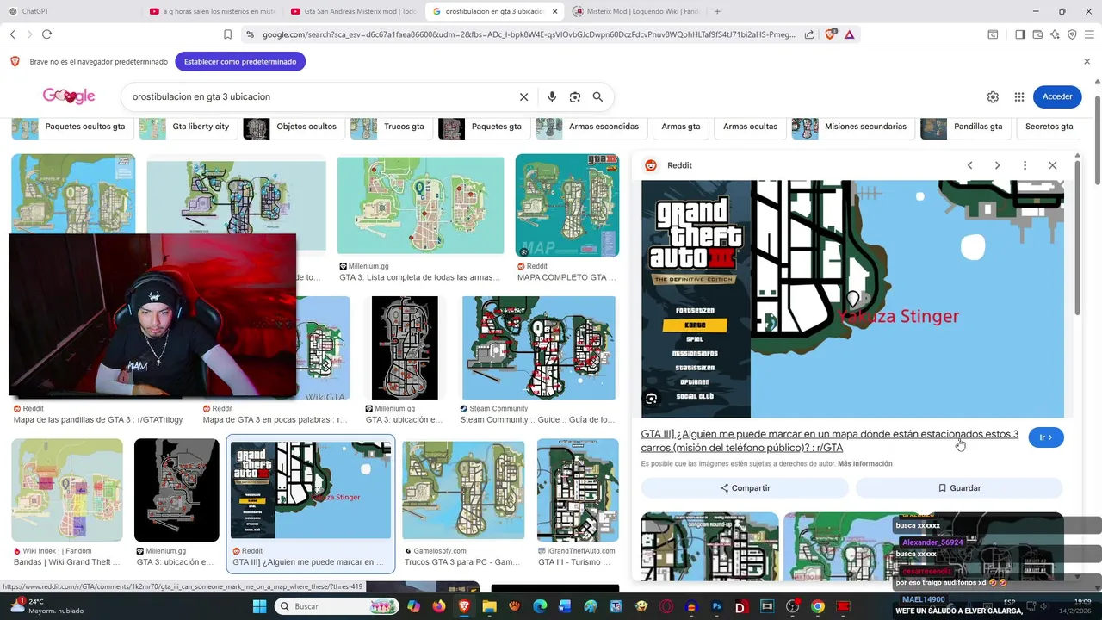This screenshot has width=1102, height=620.
Task: Clear the Google search box text
Action: (x=523, y=97)
